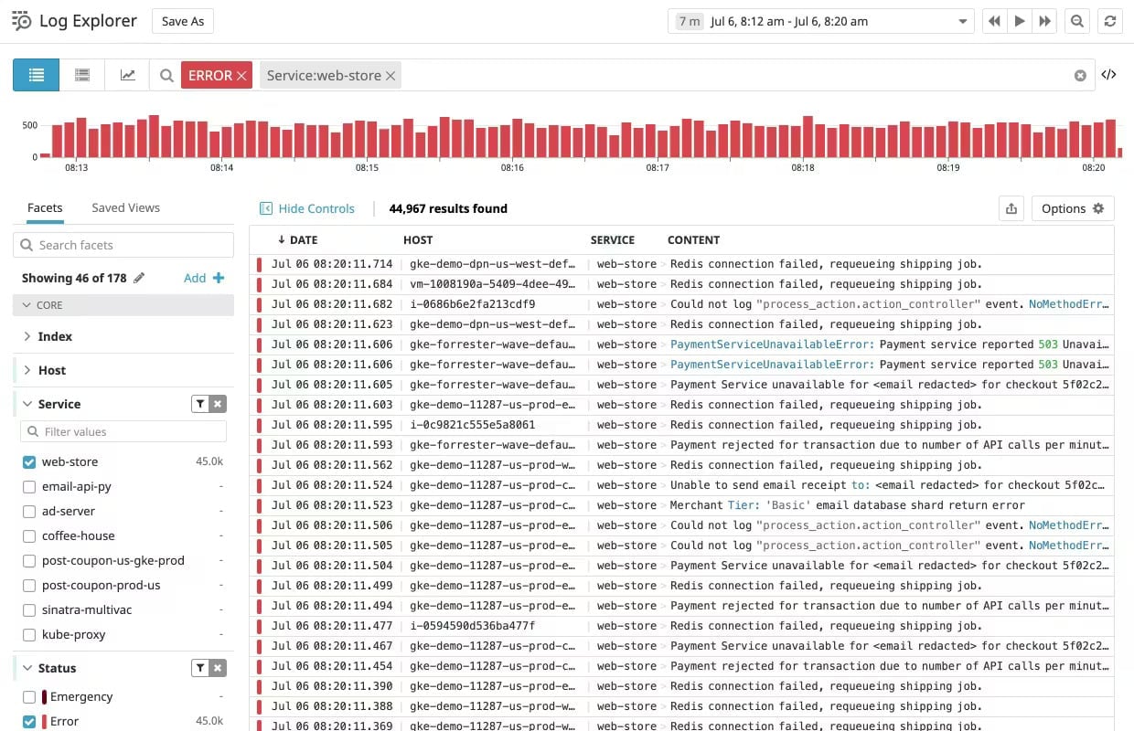Click the Status facet filter icon
Image resolution: width=1134 pixels, height=731 pixels.
pos(199,668)
